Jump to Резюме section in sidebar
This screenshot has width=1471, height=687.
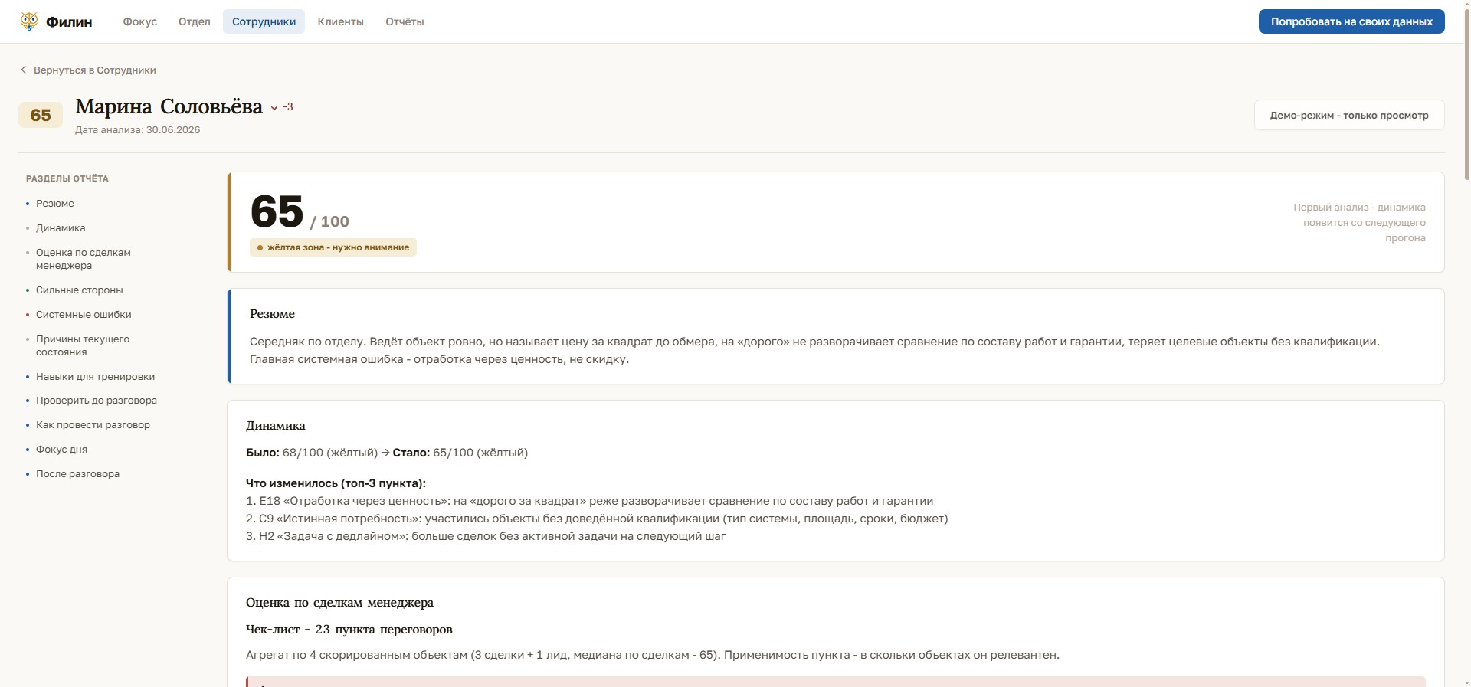[55, 204]
